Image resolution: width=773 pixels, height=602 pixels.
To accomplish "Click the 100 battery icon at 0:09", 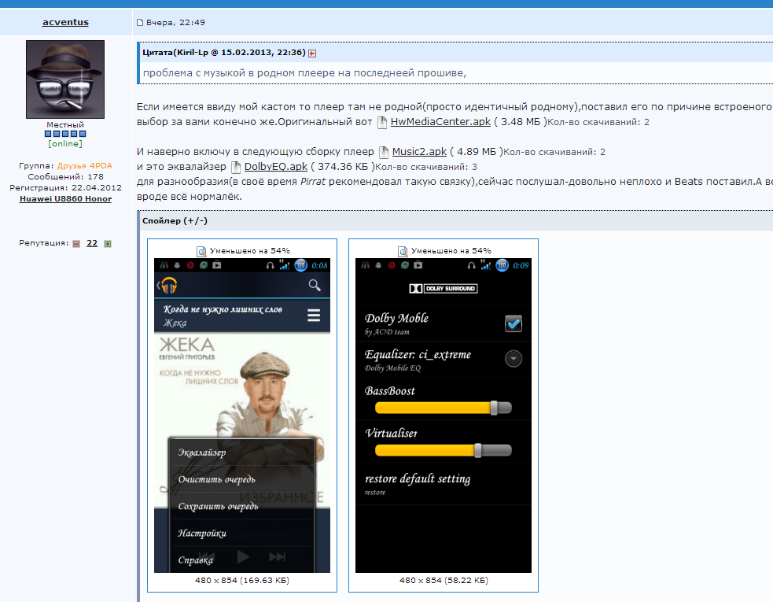I will click(x=502, y=265).
